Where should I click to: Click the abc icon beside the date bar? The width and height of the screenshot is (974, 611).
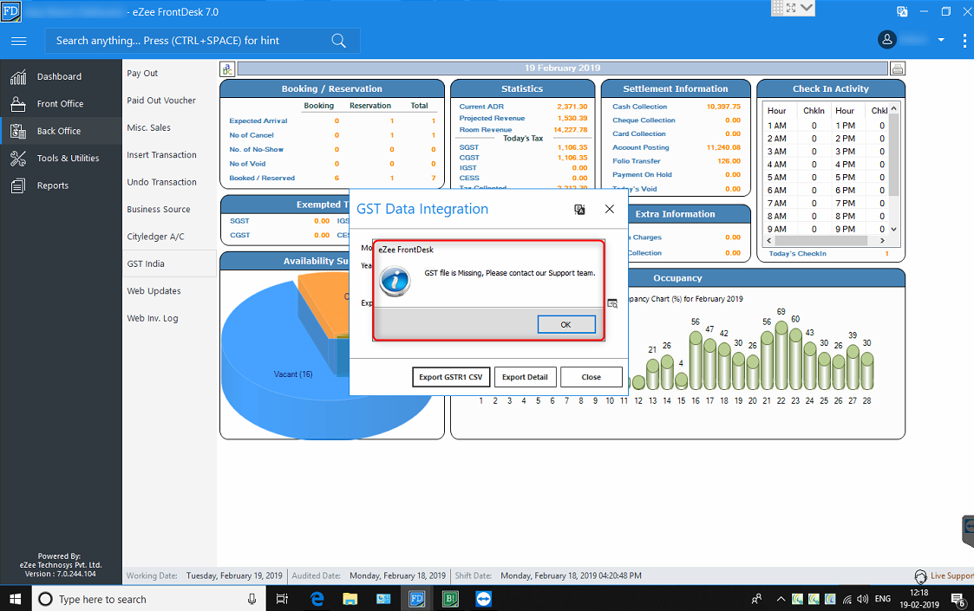pyautogui.click(x=227, y=69)
